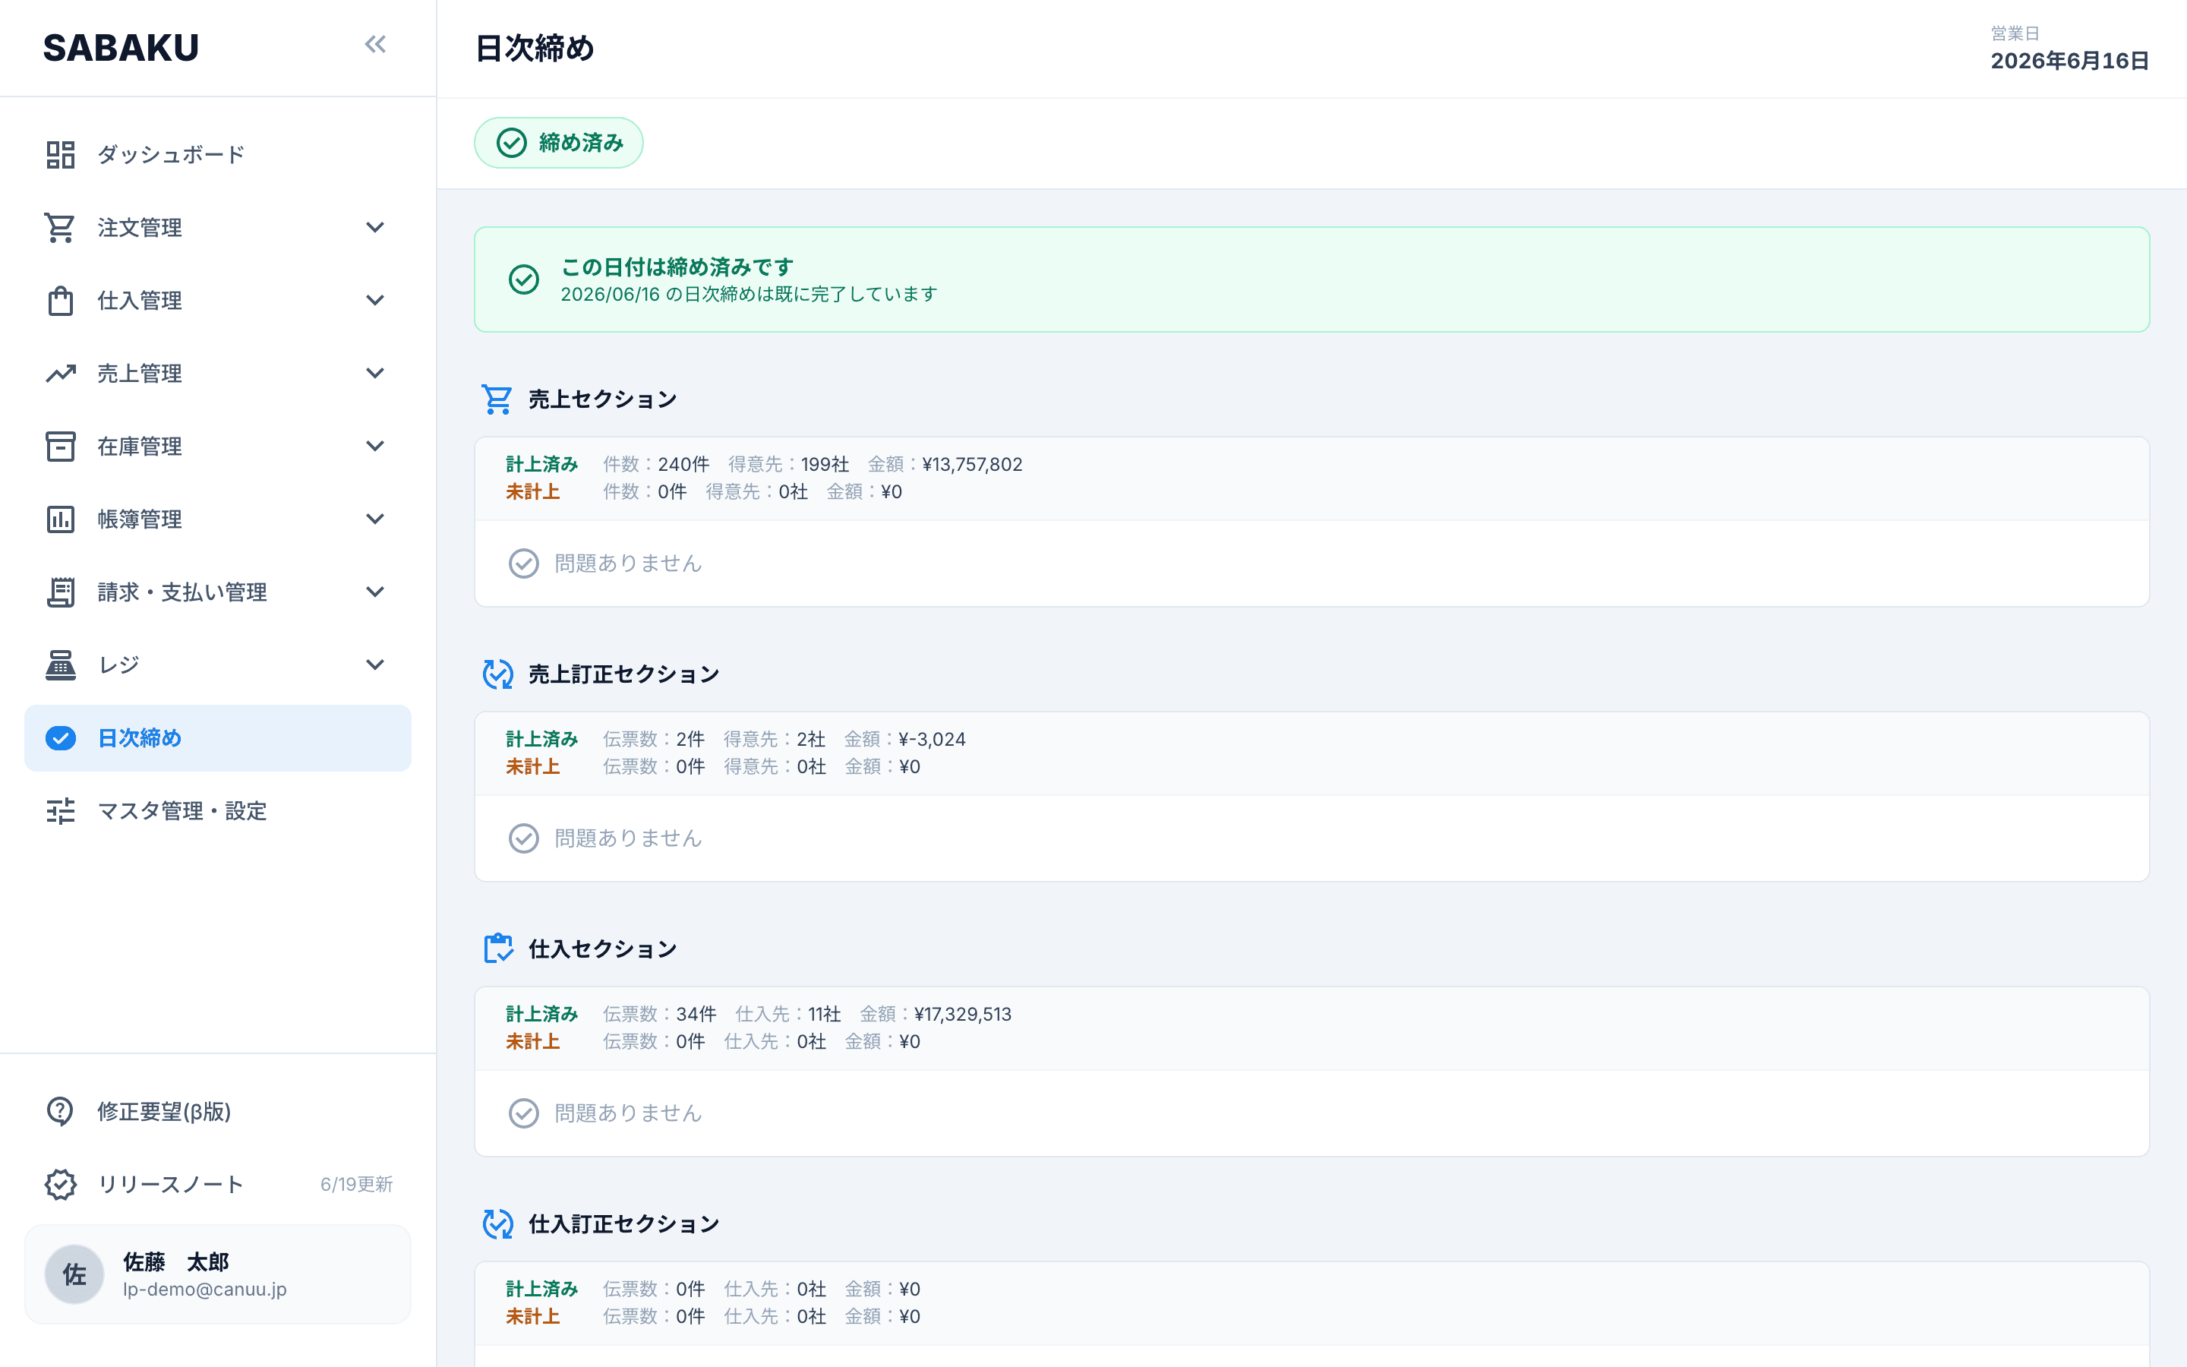This screenshot has height=1367, width=2187.
Task: Click the 売上管理 trend icon
Action: [x=61, y=374]
